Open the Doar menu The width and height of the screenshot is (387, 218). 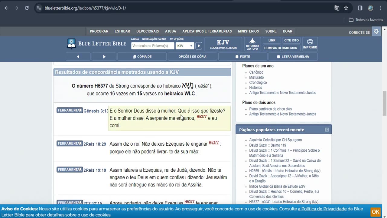coord(288,31)
